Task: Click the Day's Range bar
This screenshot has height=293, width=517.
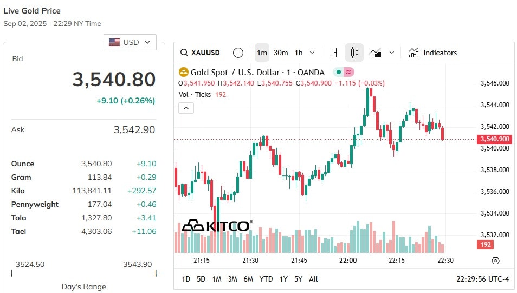Action: pos(84,274)
